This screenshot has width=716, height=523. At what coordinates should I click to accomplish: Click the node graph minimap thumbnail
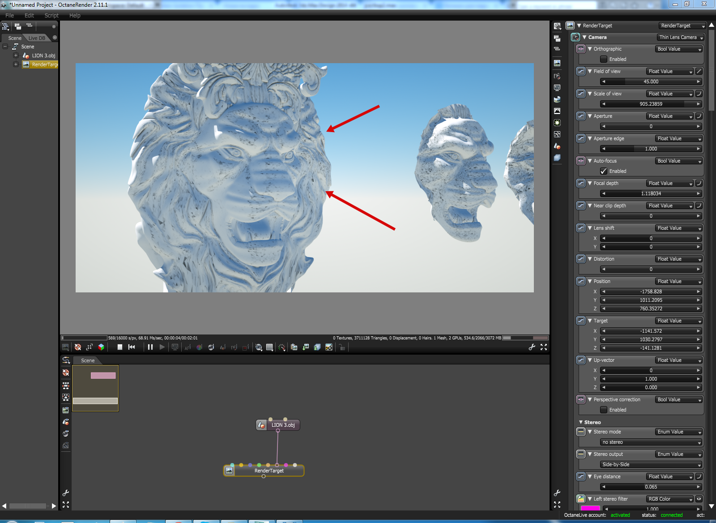(x=95, y=388)
